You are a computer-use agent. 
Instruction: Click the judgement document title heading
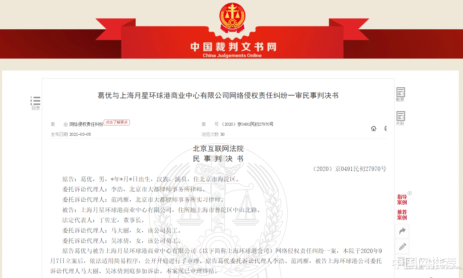[217, 95]
